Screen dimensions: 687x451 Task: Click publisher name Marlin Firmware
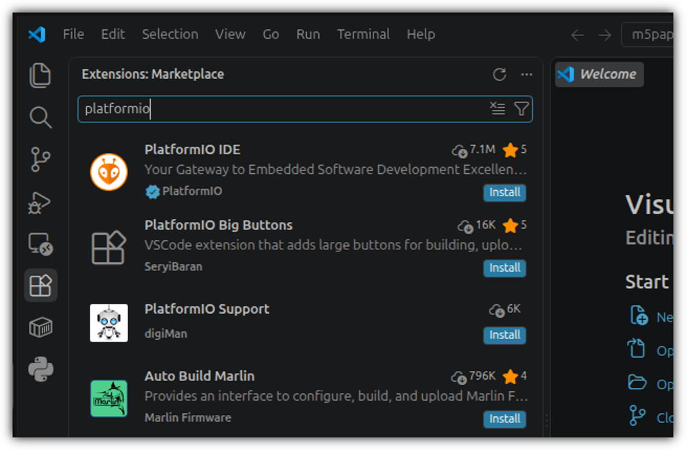187,418
